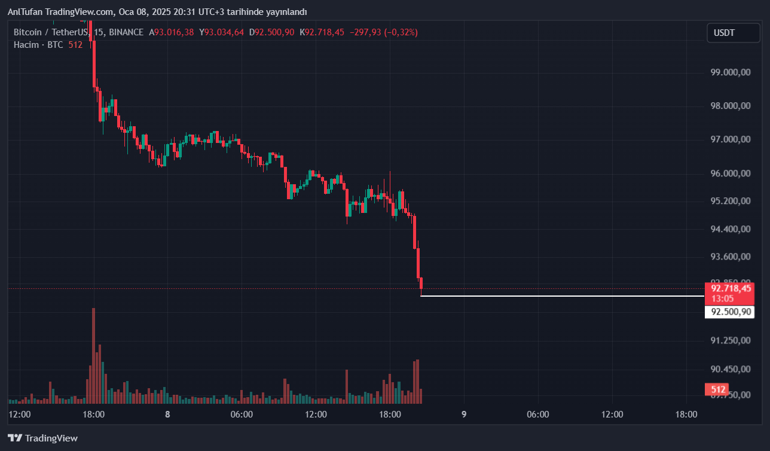
Task: Click the −297,93 (−0,32%) change value
Action: click(383, 32)
